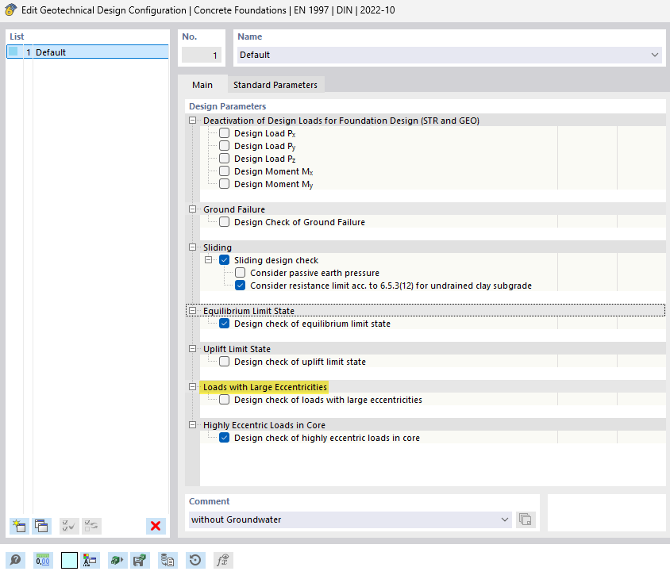Image resolution: width=670 pixels, height=575 pixels.
Task: Switch to the Standard Parameters tab
Action: pyautogui.click(x=275, y=85)
